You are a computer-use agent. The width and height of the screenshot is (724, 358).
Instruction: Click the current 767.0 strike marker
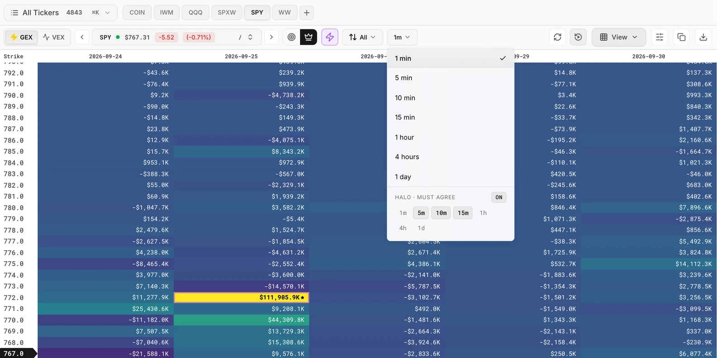(x=18, y=353)
